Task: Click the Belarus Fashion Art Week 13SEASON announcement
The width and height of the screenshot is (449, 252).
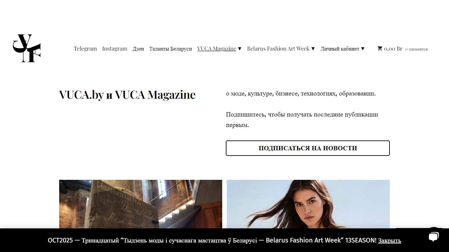Action: pyautogui.click(x=212, y=240)
